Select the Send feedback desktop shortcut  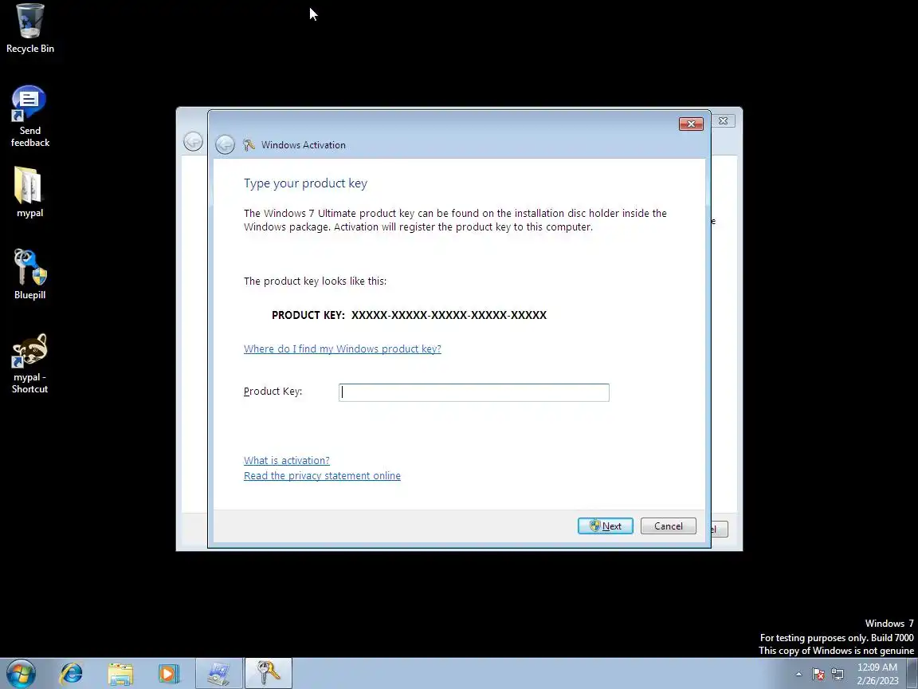coord(29,116)
